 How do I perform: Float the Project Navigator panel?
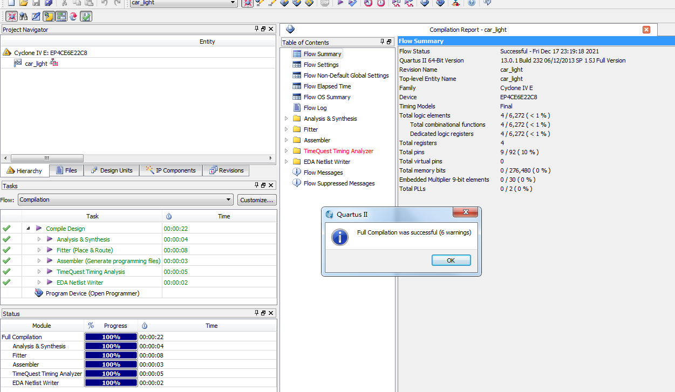263,29
